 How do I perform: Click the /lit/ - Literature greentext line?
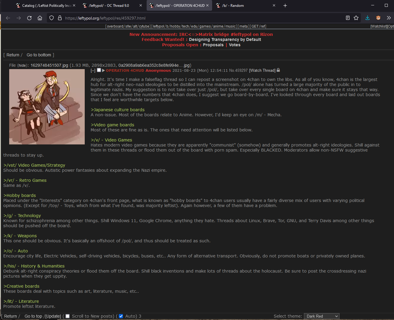(21, 301)
